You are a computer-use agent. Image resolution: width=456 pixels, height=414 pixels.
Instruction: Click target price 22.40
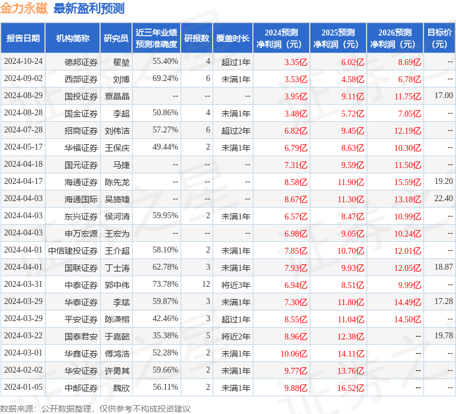tap(444, 199)
